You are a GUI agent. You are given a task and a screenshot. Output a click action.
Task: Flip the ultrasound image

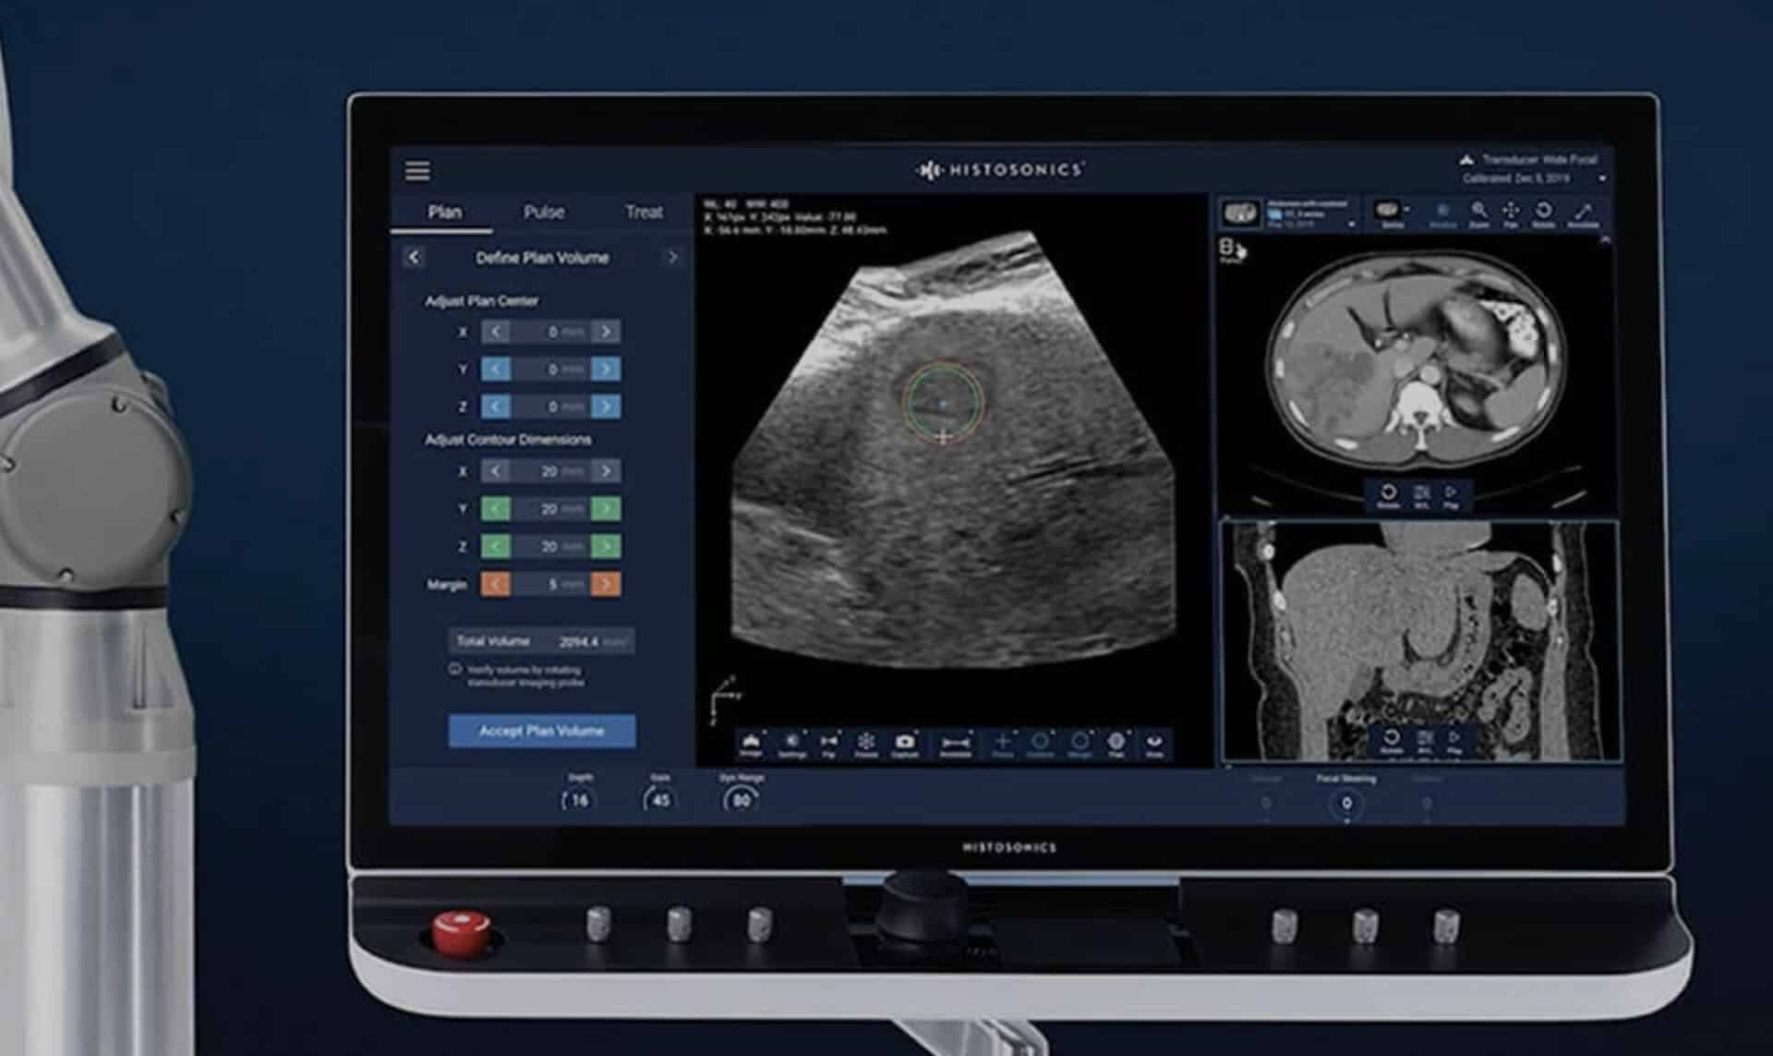[829, 745]
